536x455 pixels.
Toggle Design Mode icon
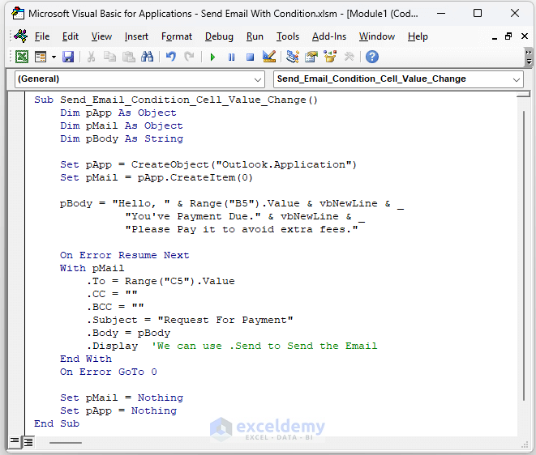pyautogui.click(x=269, y=57)
